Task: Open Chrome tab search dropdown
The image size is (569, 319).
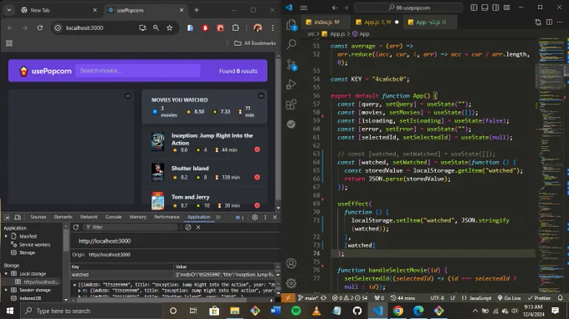Action: click(9, 10)
